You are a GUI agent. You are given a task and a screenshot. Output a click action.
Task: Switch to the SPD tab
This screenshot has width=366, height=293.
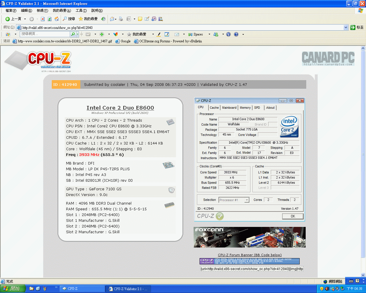(x=257, y=108)
